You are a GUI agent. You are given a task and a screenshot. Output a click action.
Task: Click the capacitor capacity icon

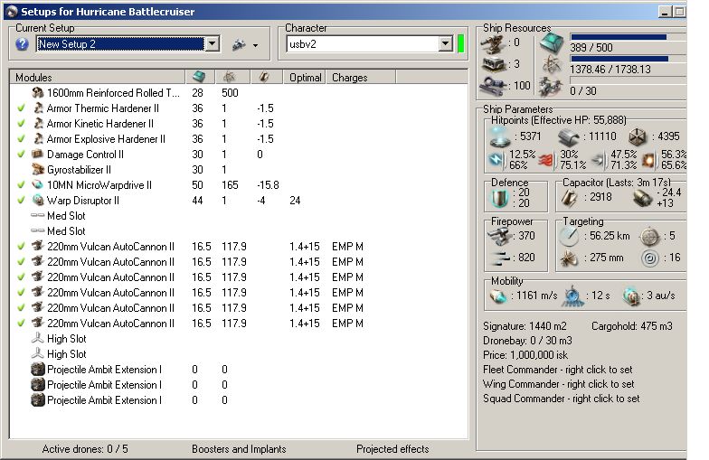click(x=570, y=197)
